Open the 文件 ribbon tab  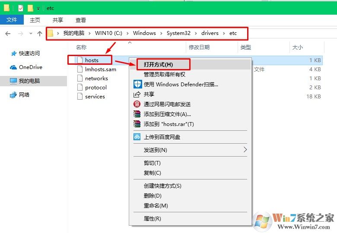click(x=12, y=20)
